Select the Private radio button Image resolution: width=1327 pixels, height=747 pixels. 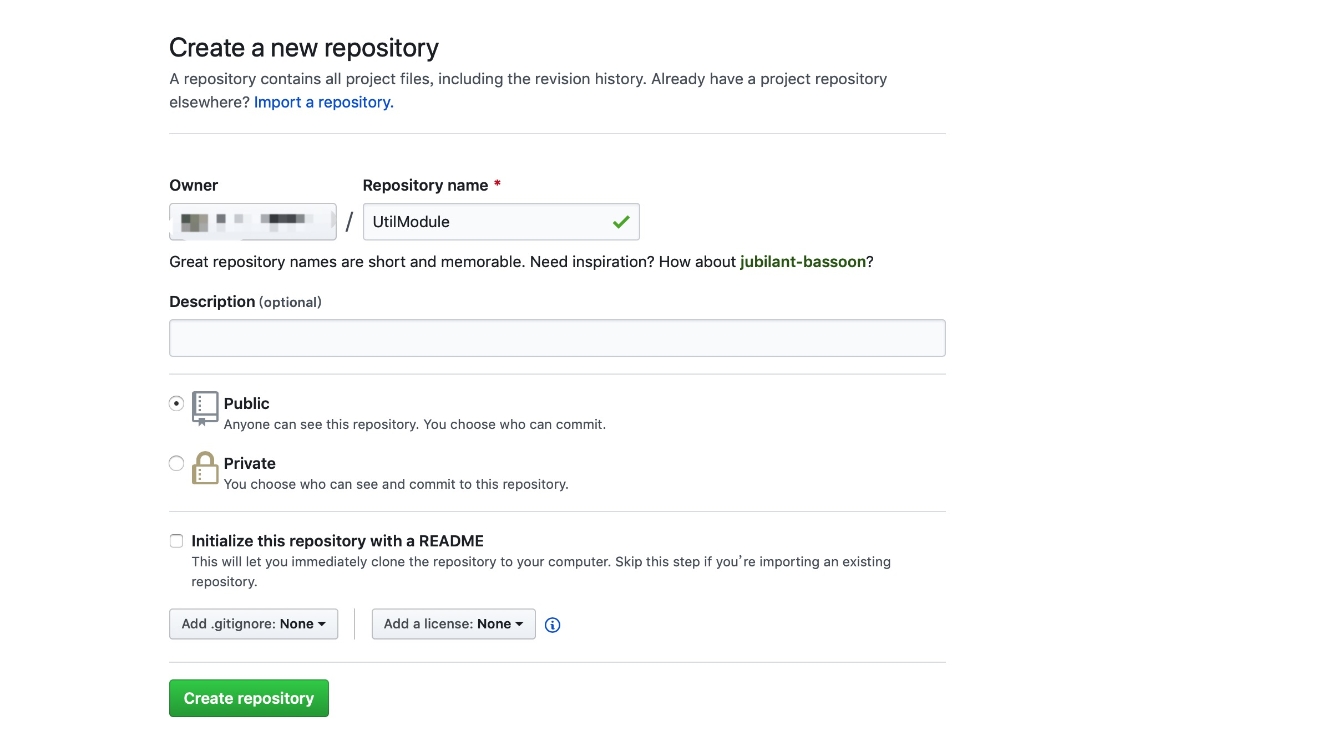(176, 463)
